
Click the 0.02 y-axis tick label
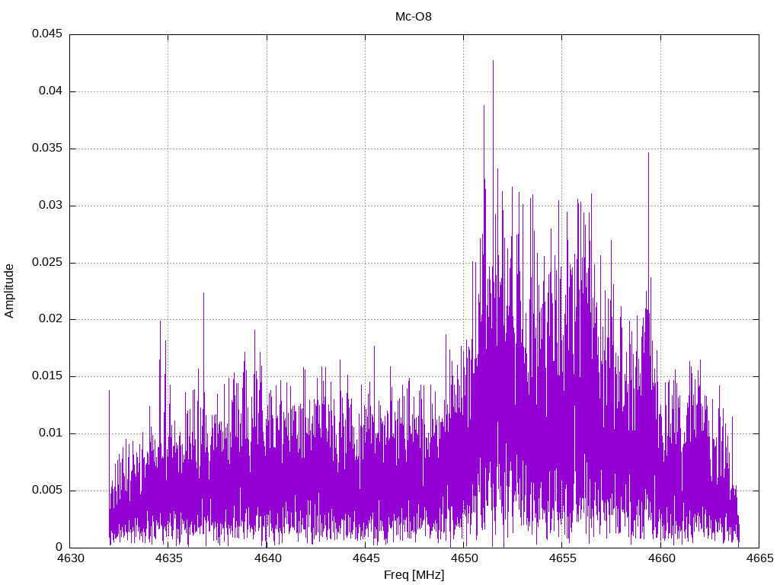[51, 318]
